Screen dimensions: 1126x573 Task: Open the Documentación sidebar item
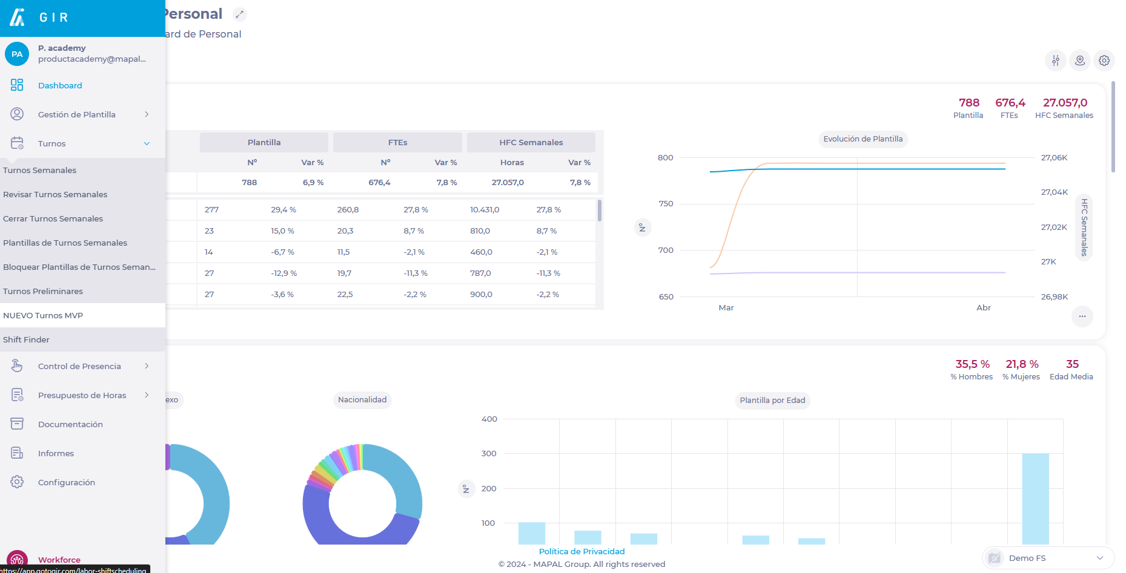click(x=70, y=424)
